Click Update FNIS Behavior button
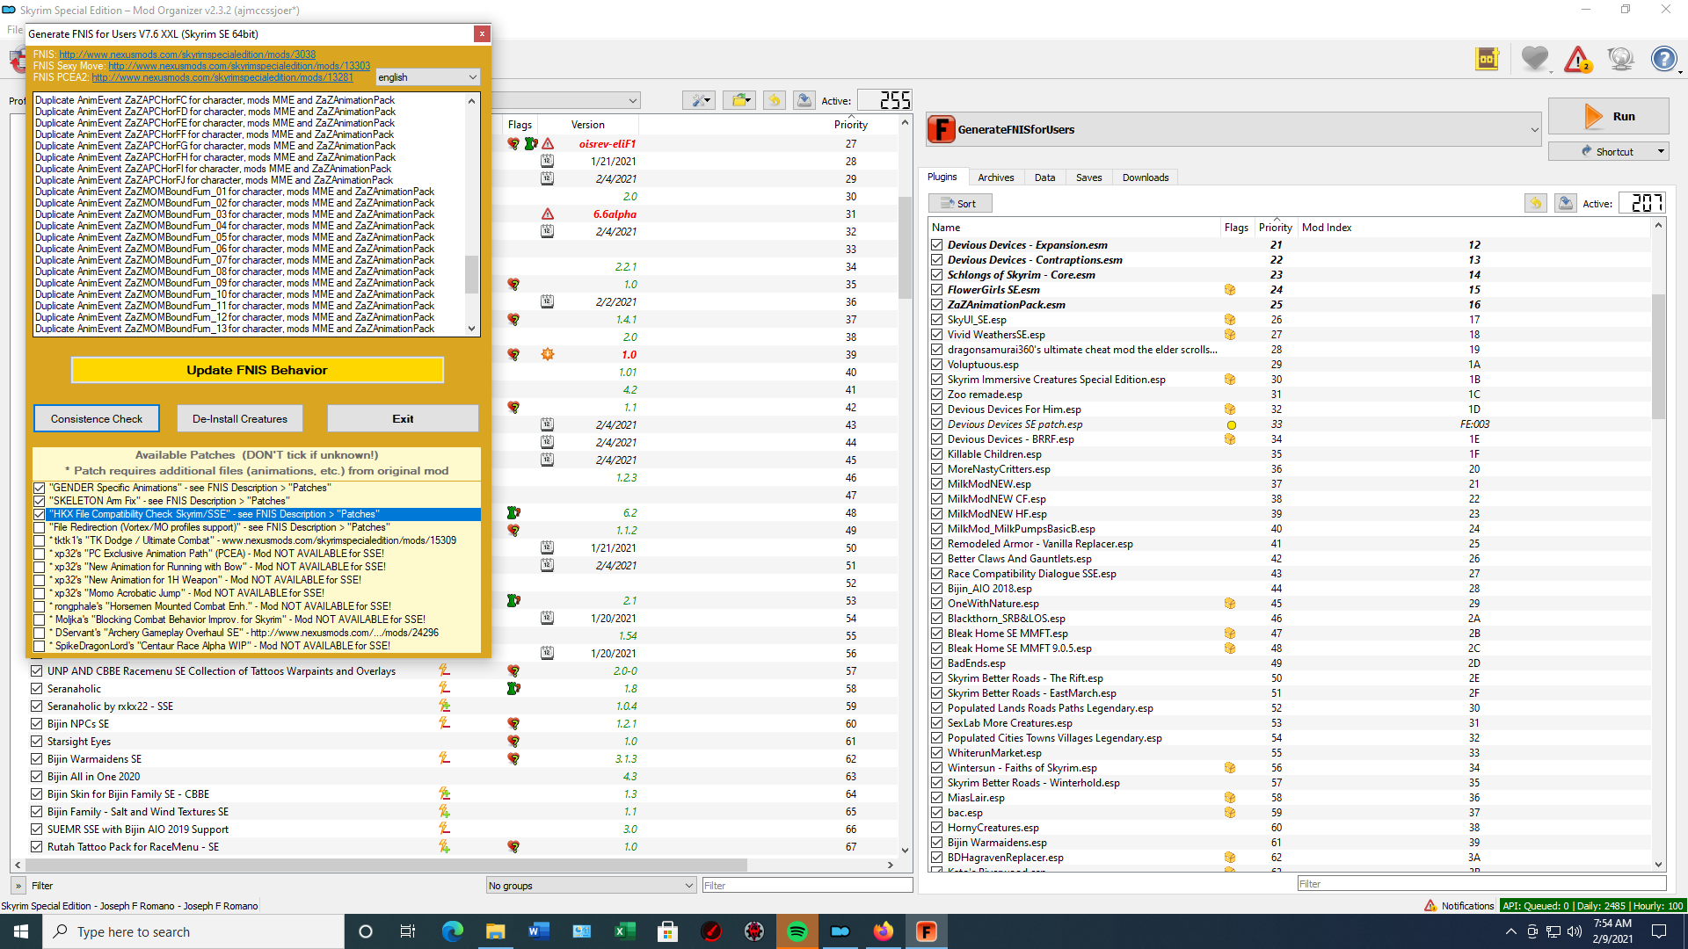Viewport: 1688px width, 949px height. coord(257,370)
